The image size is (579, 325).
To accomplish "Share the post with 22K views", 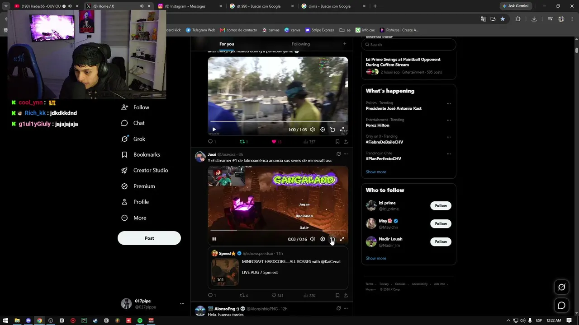I will click(x=346, y=296).
